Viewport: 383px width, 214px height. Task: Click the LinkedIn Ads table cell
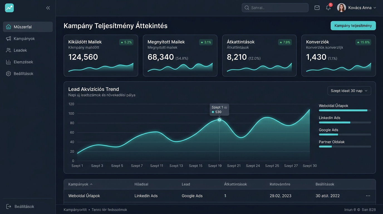pyautogui.click(x=146, y=196)
